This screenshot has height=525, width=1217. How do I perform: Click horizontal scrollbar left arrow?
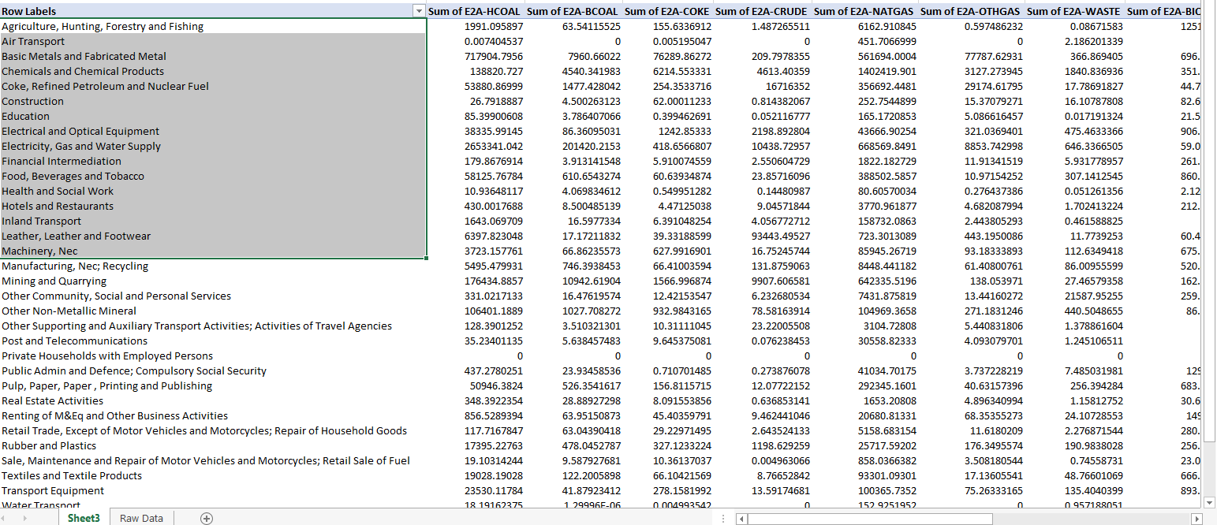(740, 519)
